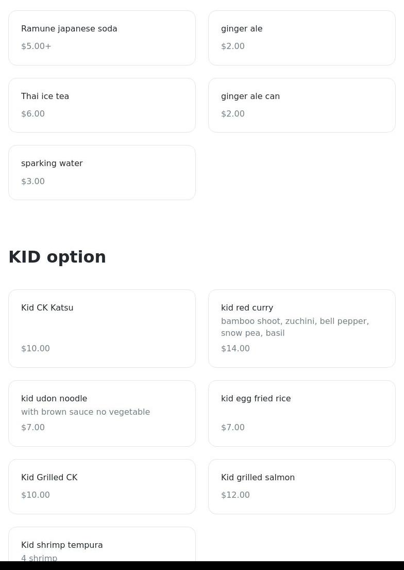
Task: Click the $3.00 sparking water price
Action: (x=33, y=182)
